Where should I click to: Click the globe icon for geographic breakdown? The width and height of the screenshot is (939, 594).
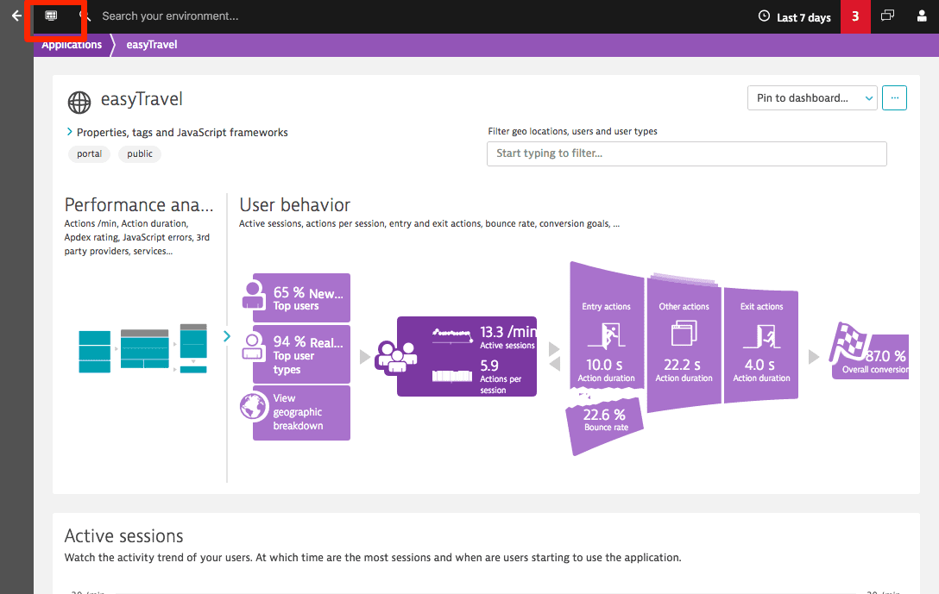point(254,407)
